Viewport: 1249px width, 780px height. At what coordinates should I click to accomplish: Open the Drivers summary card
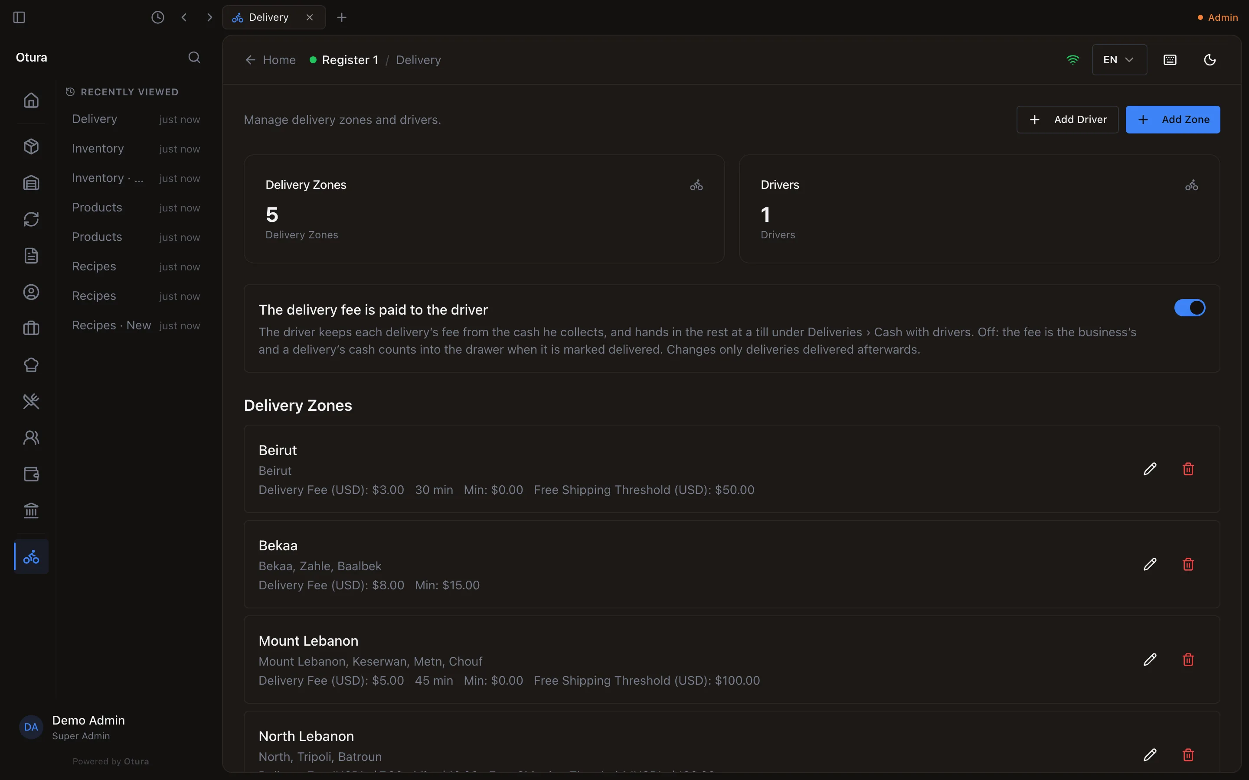coord(979,209)
